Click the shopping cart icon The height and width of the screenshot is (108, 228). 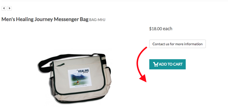[x=156, y=64]
